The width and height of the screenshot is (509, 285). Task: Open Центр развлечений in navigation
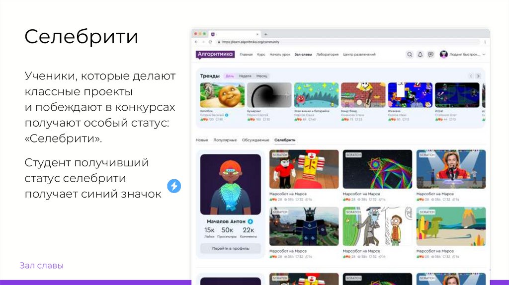(359, 55)
